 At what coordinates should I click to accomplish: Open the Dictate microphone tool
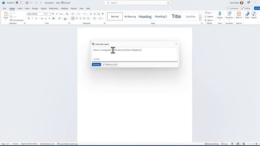point(220,15)
